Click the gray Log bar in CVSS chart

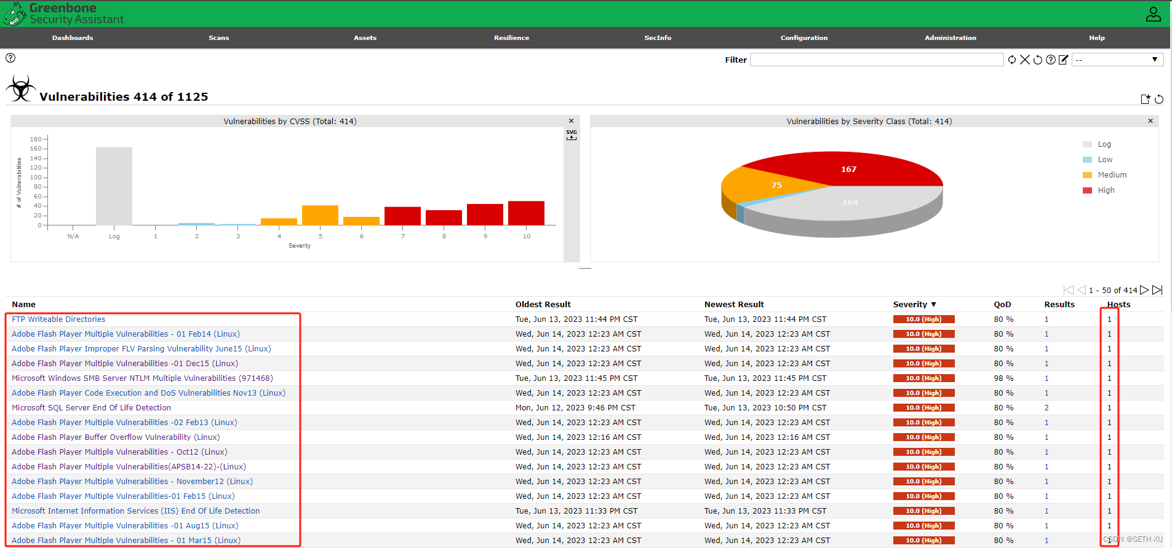click(x=114, y=186)
